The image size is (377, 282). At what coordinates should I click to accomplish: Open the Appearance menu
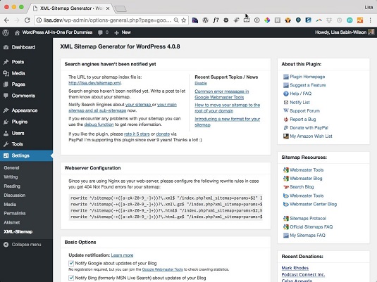25,110
